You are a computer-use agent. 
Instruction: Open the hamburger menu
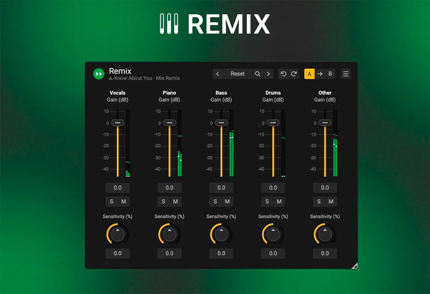[x=346, y=74]
